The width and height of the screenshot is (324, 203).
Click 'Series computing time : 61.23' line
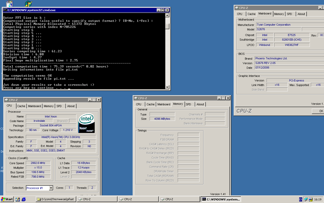tap(32, 51)
